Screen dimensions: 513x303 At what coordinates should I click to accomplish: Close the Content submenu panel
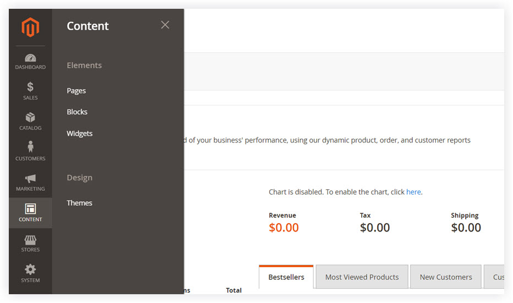[165, 25]
